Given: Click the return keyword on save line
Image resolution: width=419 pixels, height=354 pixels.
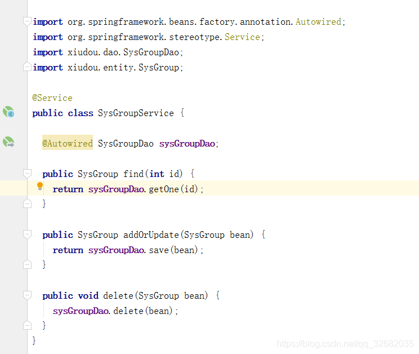Looking at the screenshot, I should click(68, 250).
